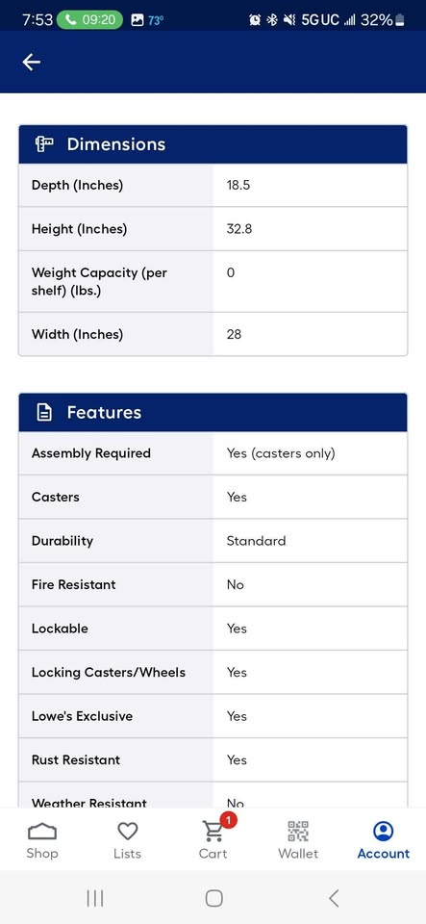Image resolution: width=426 pixels, height=924 pixels.
Task: Tap the Features document icon
Action: coord(44,412)
